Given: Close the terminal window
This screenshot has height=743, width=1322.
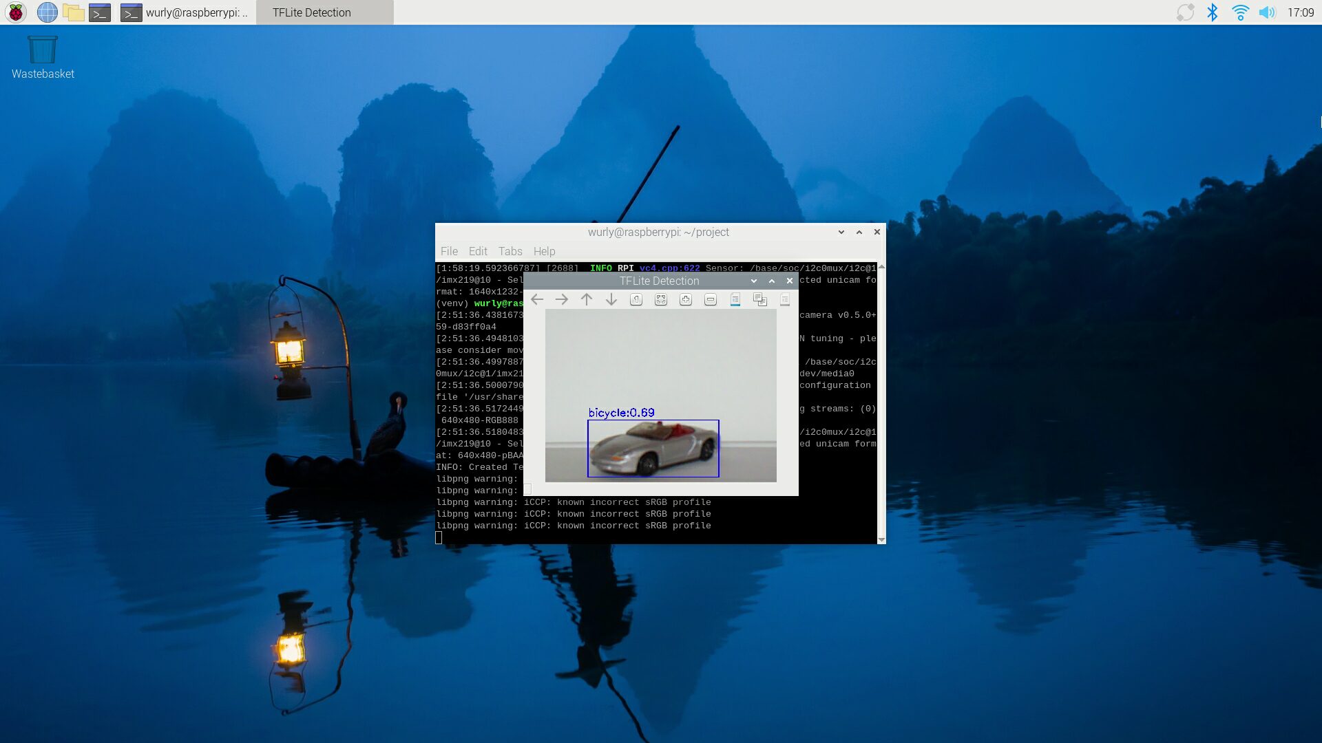Looking at the screenshot, I should [x=877, y=233].
